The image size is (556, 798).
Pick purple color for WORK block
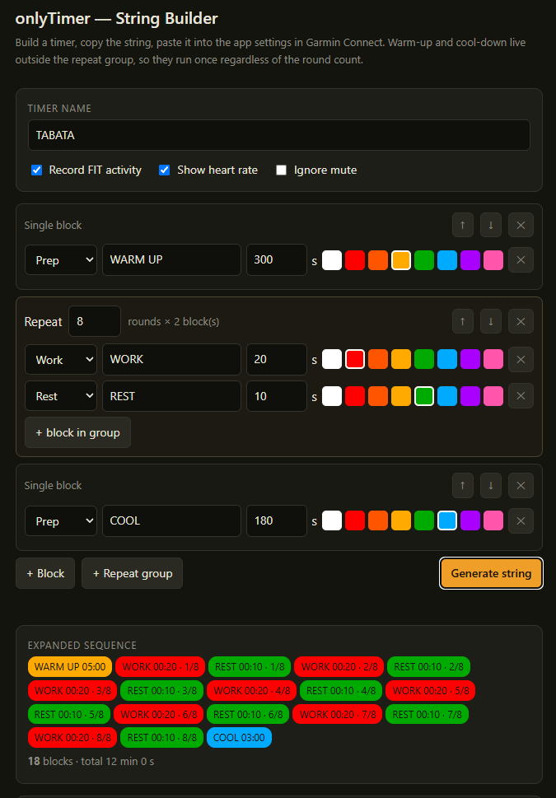[x=470, y=359]
